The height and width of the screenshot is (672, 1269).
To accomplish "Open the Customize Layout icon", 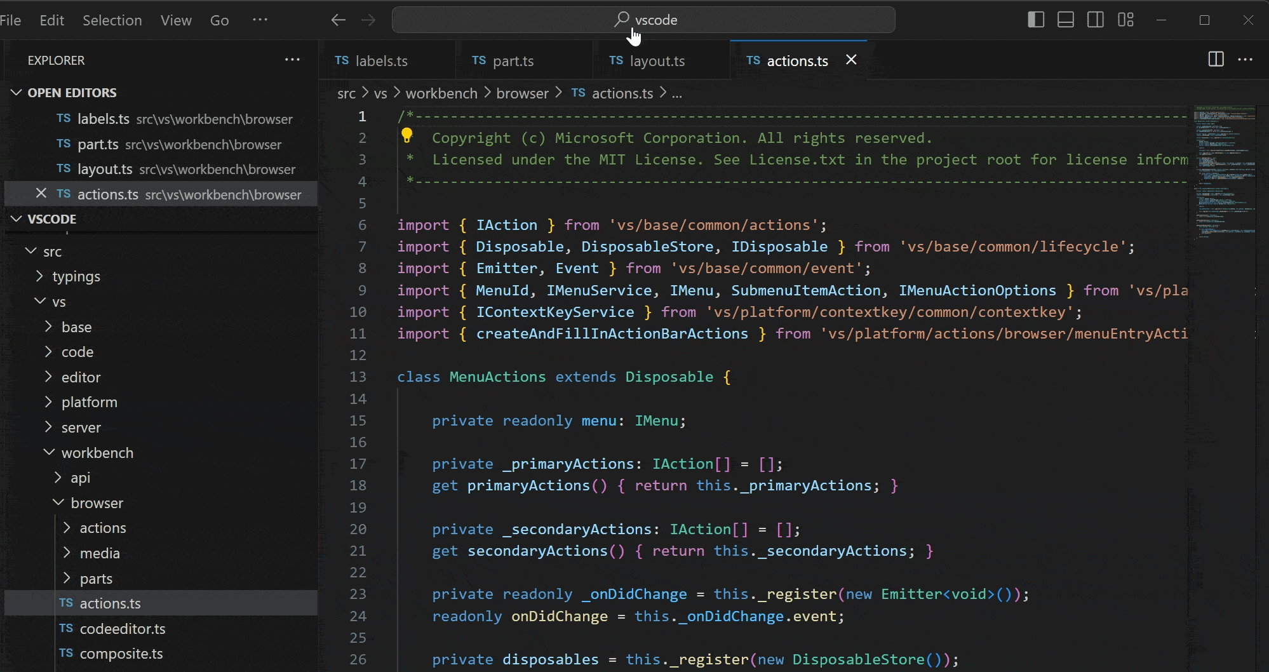I will 1125,20.
